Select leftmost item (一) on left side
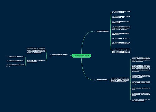This screenshot has height=112, width=156. [15, 57]
